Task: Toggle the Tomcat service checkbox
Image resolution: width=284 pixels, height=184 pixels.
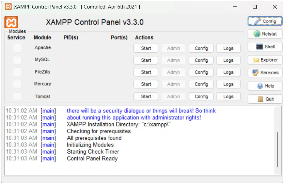Action: [17, 96]
